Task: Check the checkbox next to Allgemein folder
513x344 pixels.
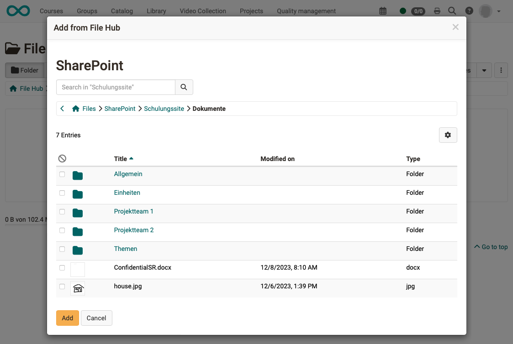Action: (62, 175)
